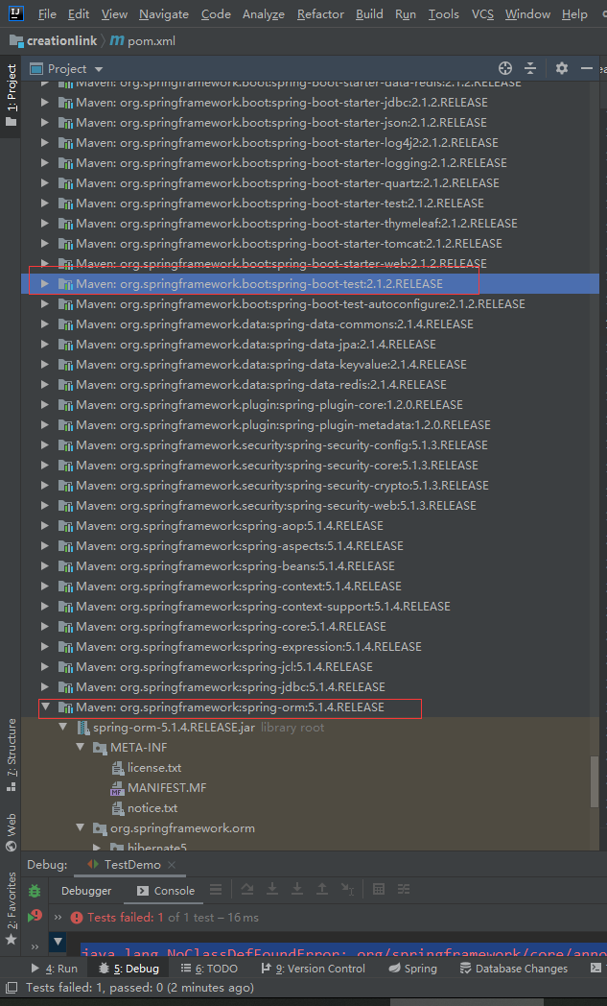
Task: Select spring-boot-starter-thymeleaf:2.1.2.RELEASE row
Action: pos(311,224)
